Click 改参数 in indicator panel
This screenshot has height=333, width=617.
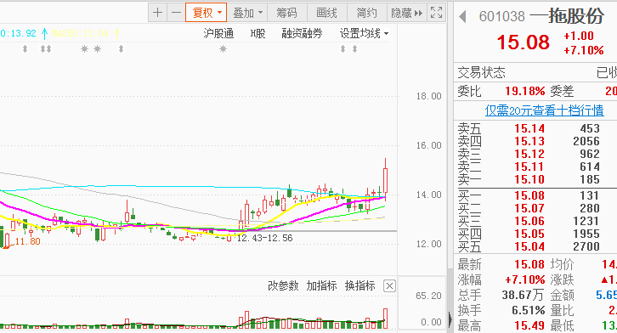(283, 285)
